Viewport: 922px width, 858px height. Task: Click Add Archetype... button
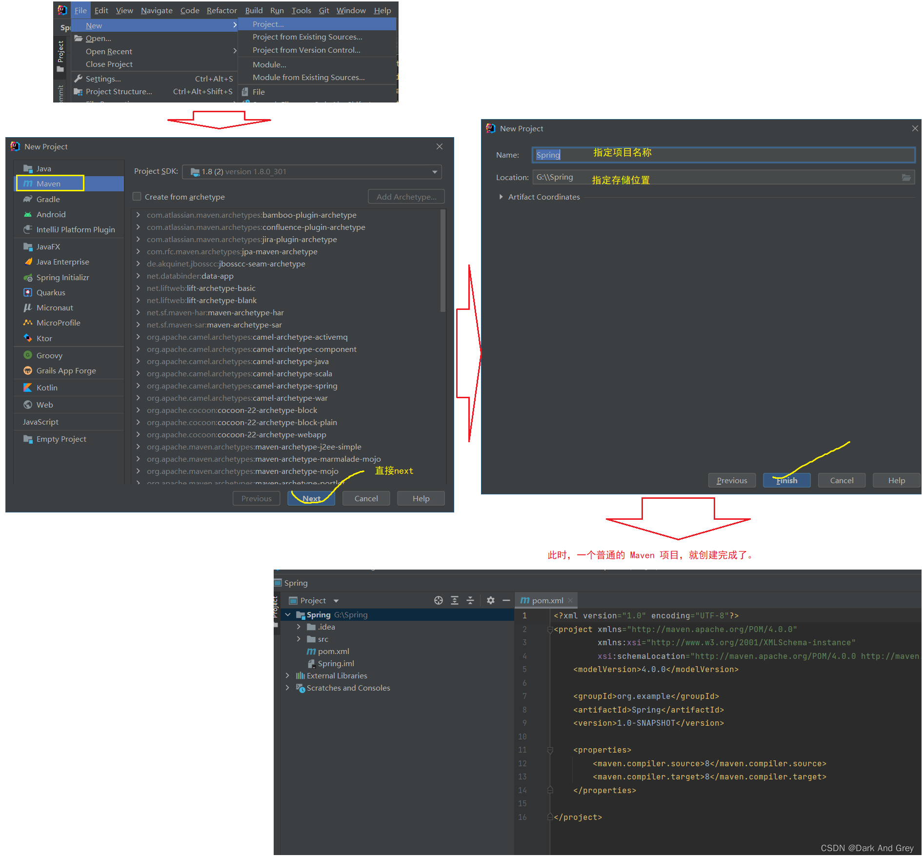(406, 197)
